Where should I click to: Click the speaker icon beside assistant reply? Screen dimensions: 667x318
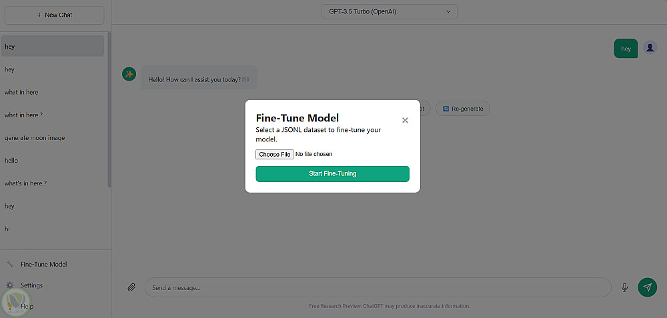246,79
